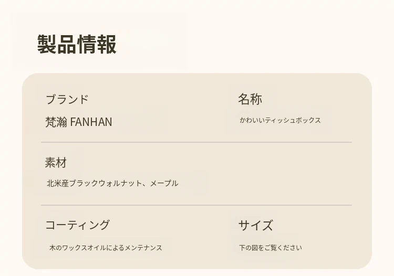Image resolution: width=394 pixels, height=276 pixels.
Task: Select the サイズ field label
Action: pyautogui.click(x=255, y=226)
